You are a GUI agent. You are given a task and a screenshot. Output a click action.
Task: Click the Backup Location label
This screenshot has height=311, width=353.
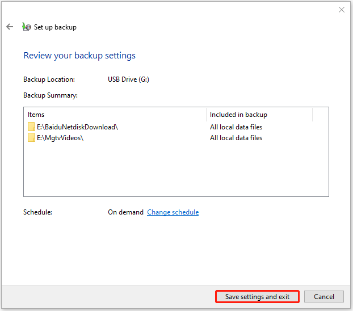tap(49, 79)
